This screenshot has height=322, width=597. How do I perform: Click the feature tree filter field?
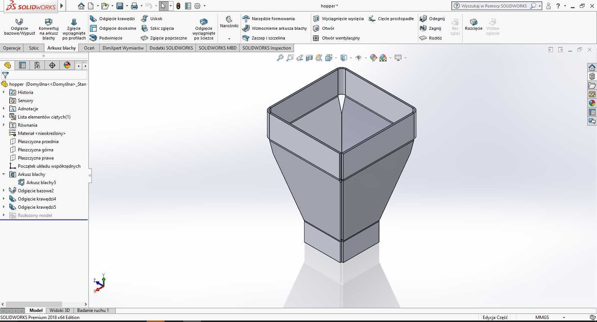[44, 75]
